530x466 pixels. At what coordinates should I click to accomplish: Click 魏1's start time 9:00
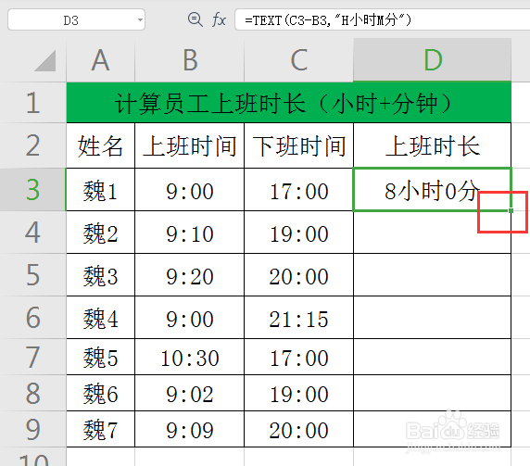point(189,190)
